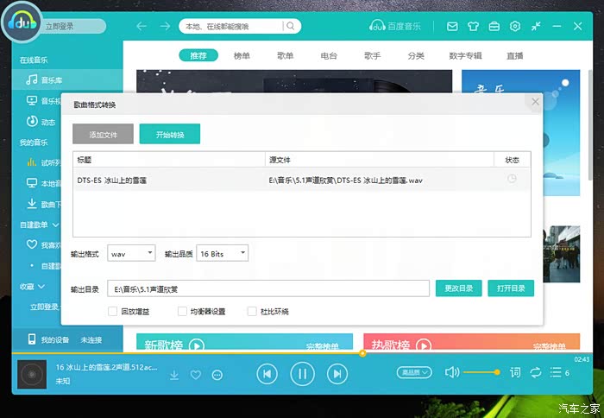
Task: Open output format wav dropdown
Action: pyautogui.click(x=131, y=254)
